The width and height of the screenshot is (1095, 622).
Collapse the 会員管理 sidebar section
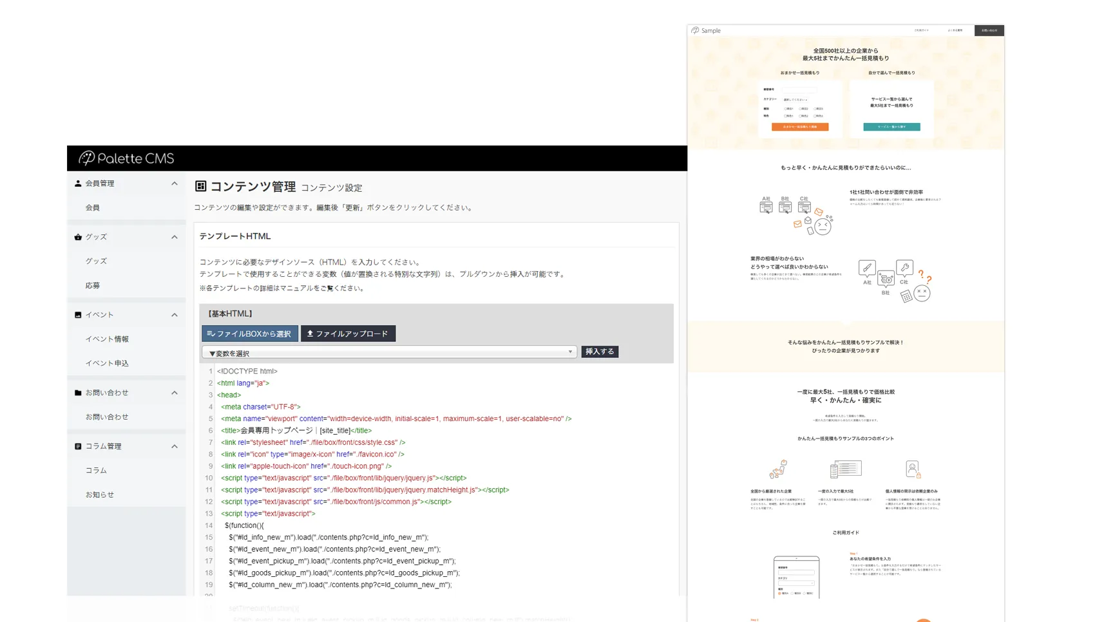pos(173,183)
